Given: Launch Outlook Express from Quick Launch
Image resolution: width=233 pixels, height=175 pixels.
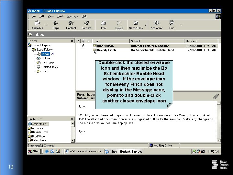Looking at the screenshot, I should tap(52, 151).
